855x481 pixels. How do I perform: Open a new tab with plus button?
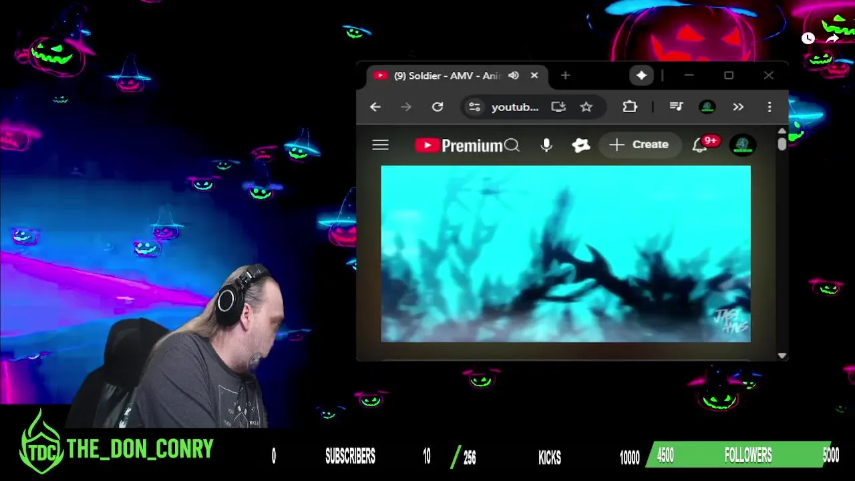565,75
